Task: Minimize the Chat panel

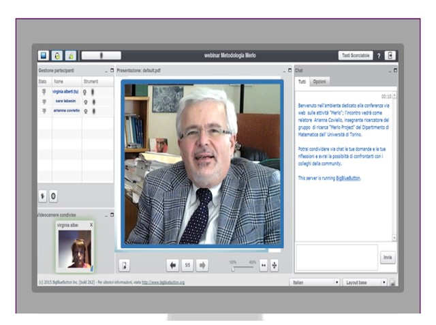Action: click(x=390, y=71)
